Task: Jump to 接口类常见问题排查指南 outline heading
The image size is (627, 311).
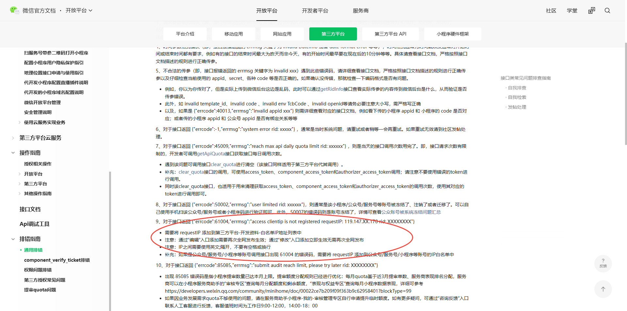Action: pyautogui.click(x=526, y=78)
